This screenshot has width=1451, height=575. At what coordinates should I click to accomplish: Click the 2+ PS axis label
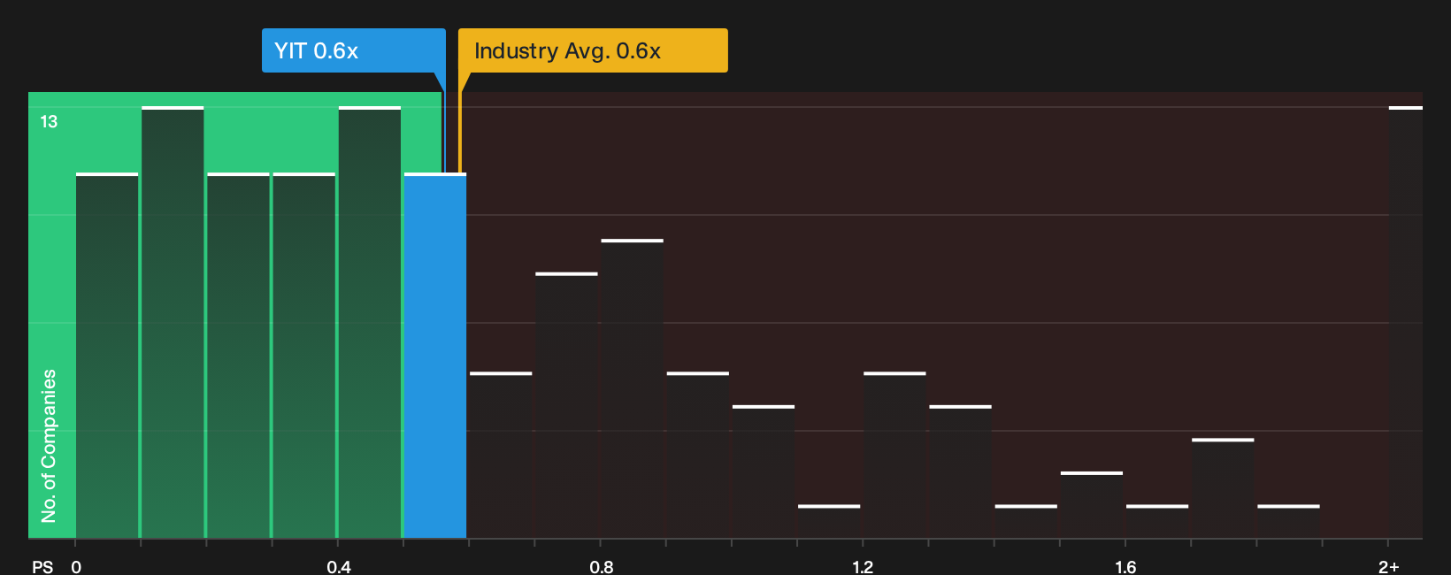point(1389,566)
